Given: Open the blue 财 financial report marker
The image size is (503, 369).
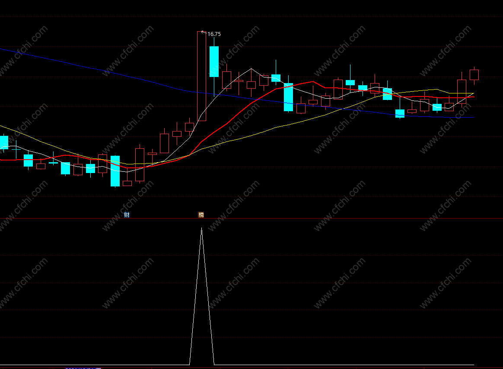Looking at the screenshot, I should 127,215.
